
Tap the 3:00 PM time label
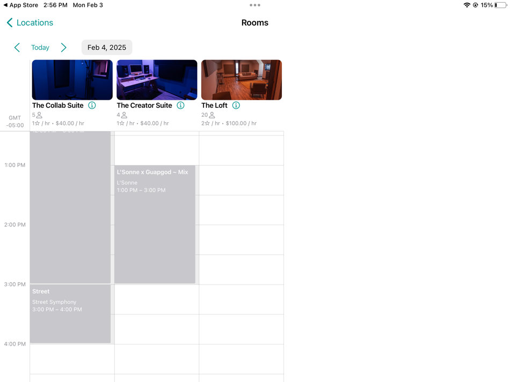tap(15, 284)
